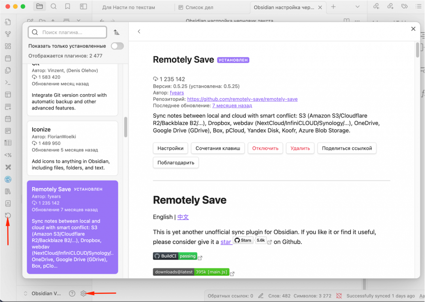
Task: Click the crossed tools icon in ribbon
Action: 8,167
